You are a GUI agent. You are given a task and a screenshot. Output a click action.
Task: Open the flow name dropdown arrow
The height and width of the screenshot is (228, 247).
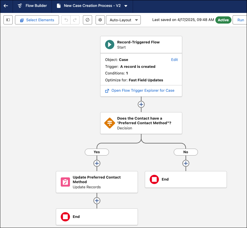(126, 6)
